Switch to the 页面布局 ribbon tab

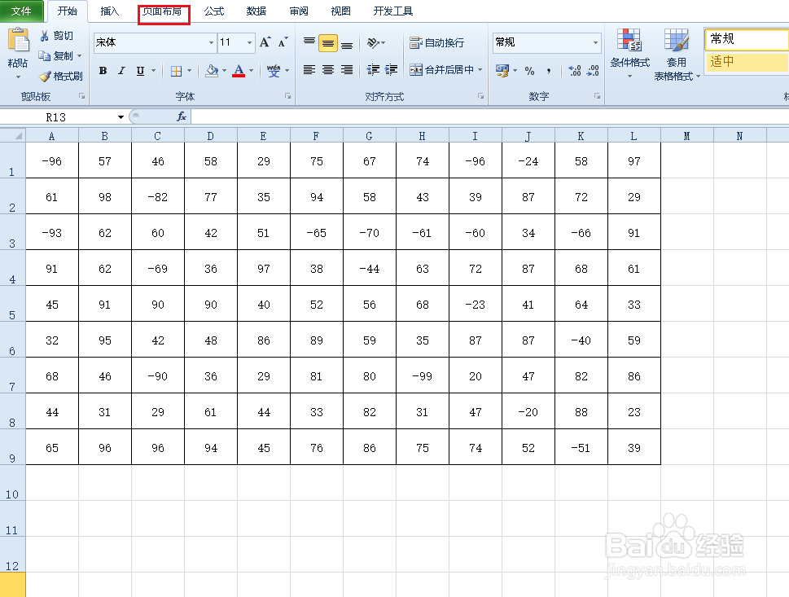tap(162, 11)
